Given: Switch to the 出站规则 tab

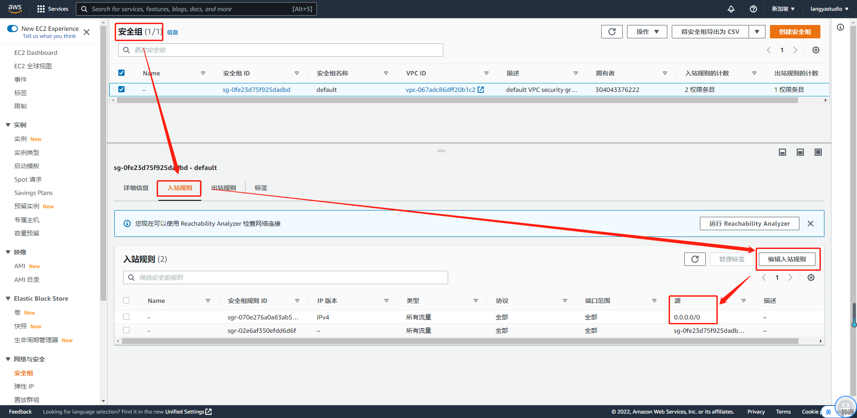Looking at the screenshot, I should 224,188.
